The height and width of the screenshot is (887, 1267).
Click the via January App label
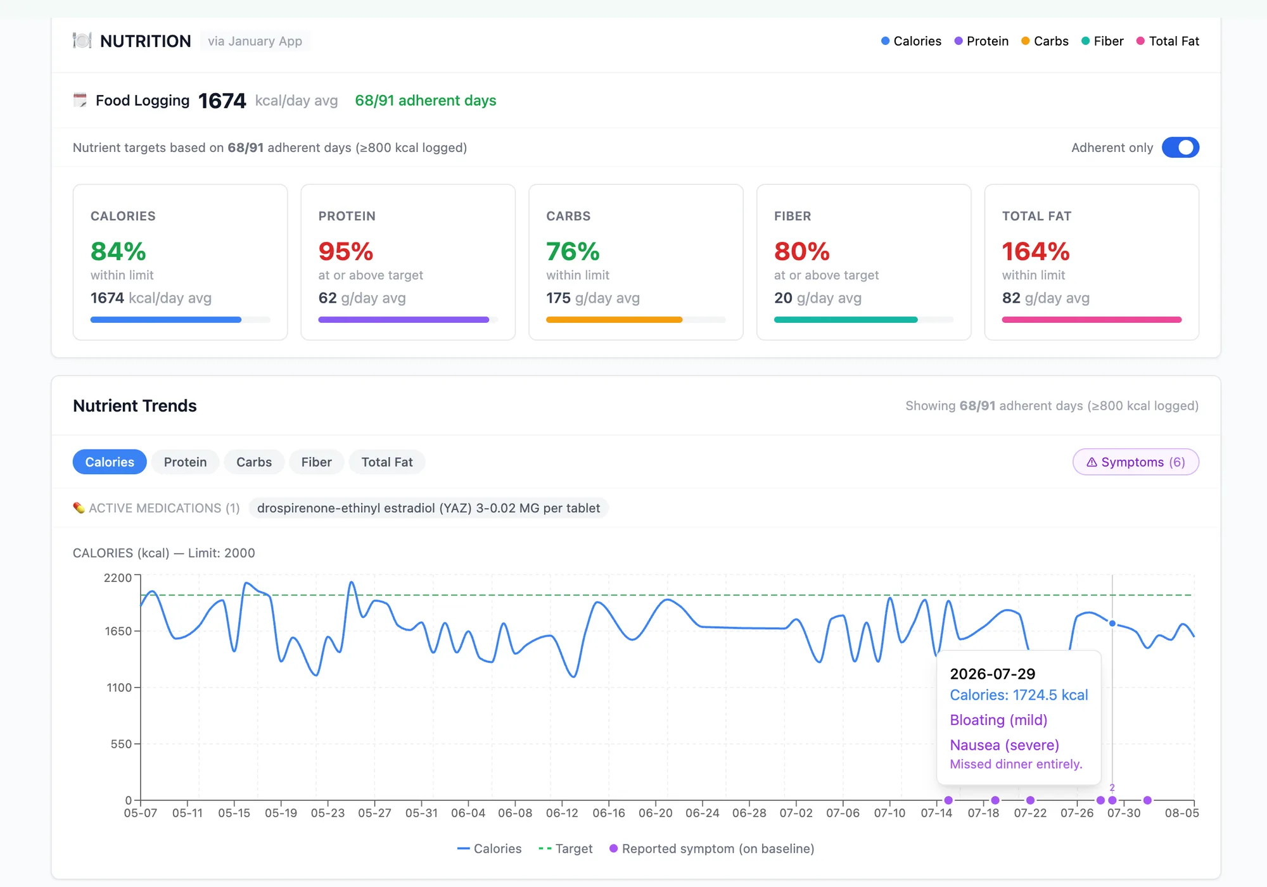pyautogui.click(x=255, y=41)
